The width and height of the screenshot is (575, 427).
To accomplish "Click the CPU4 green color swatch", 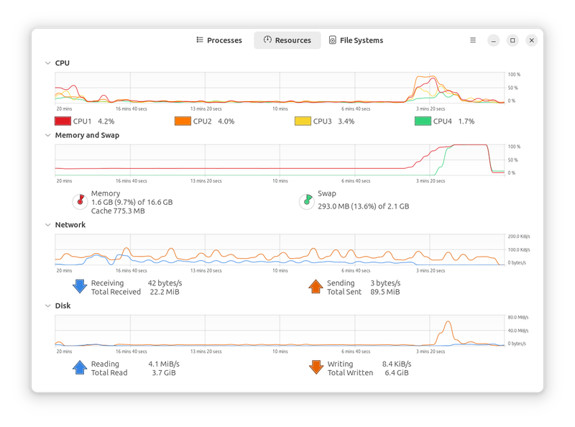I will point(423,121).
